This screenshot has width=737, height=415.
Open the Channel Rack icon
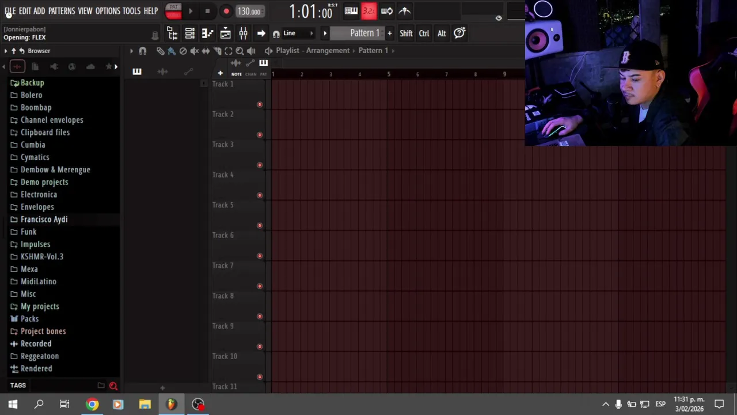click(189, 33)
